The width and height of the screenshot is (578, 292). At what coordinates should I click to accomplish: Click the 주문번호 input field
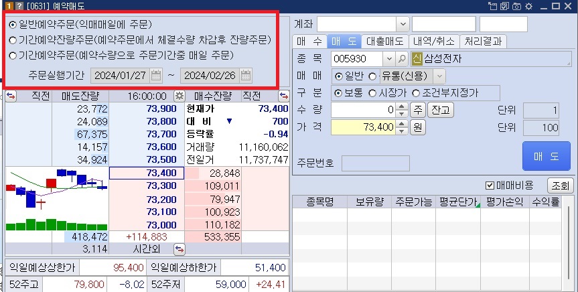pyautogui.click(x=376, y=163)
